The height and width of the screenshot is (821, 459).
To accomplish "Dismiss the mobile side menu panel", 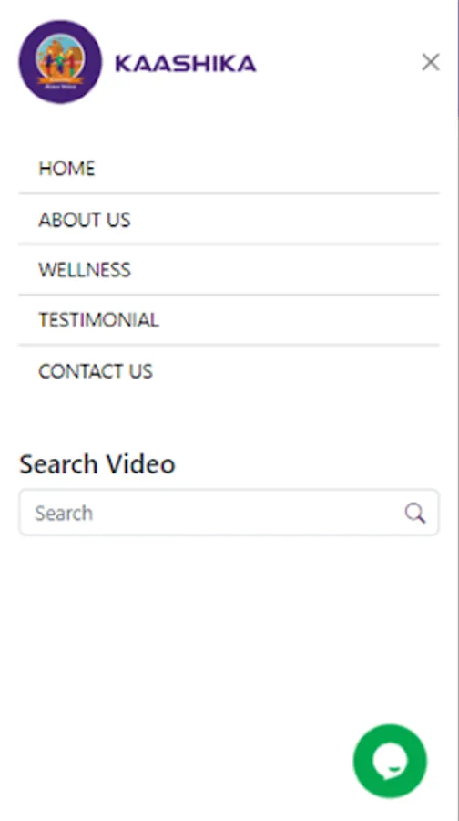I will [430, 62].
